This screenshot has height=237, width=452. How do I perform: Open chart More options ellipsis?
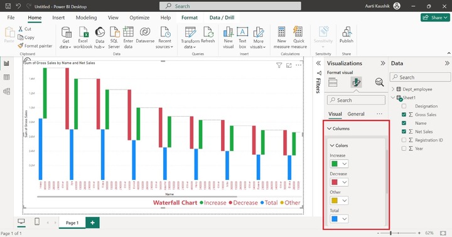(299, 65)
